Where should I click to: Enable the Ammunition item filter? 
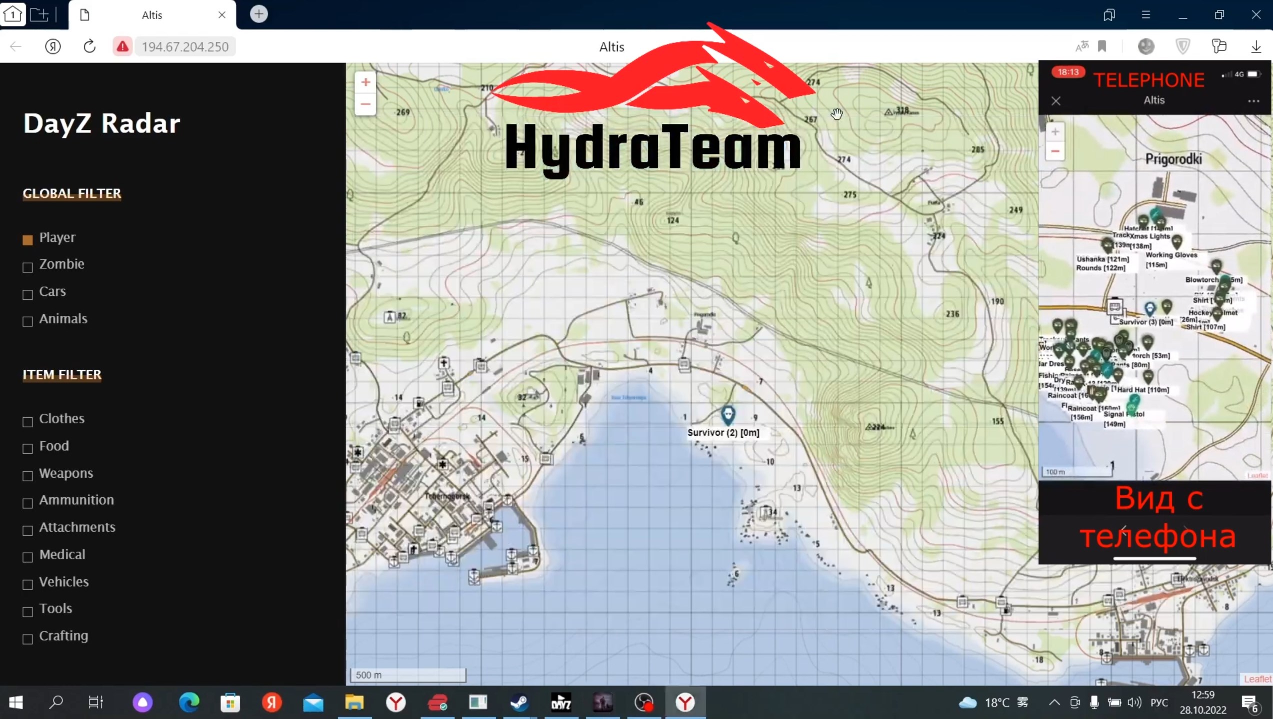click(28, 503)
